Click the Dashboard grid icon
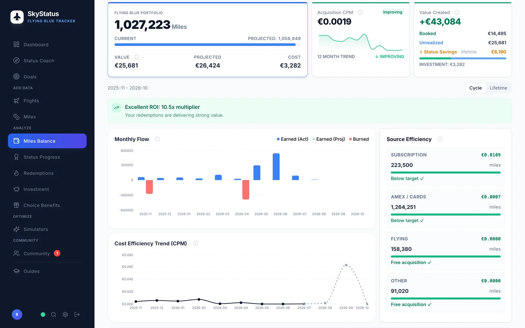The image size is (525, 328). 16,44
